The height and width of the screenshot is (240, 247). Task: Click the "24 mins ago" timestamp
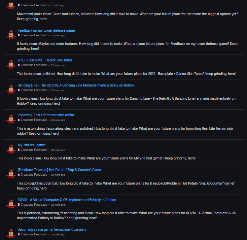[x=58, y=120]
